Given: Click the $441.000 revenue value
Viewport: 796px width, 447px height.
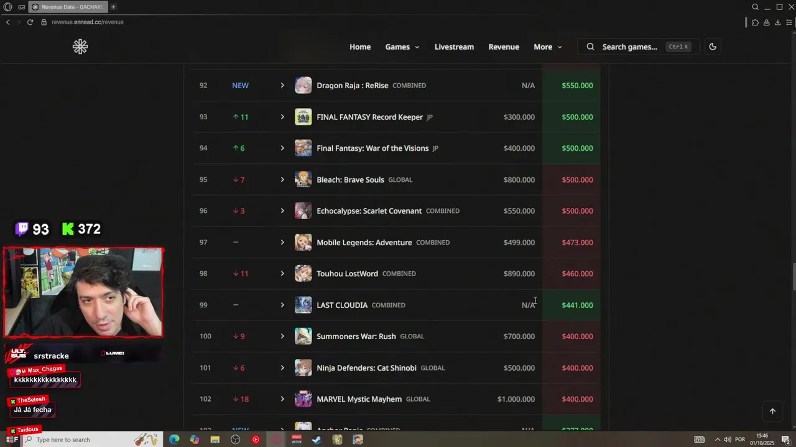Looking at the screenshot, I should point(577,305).
